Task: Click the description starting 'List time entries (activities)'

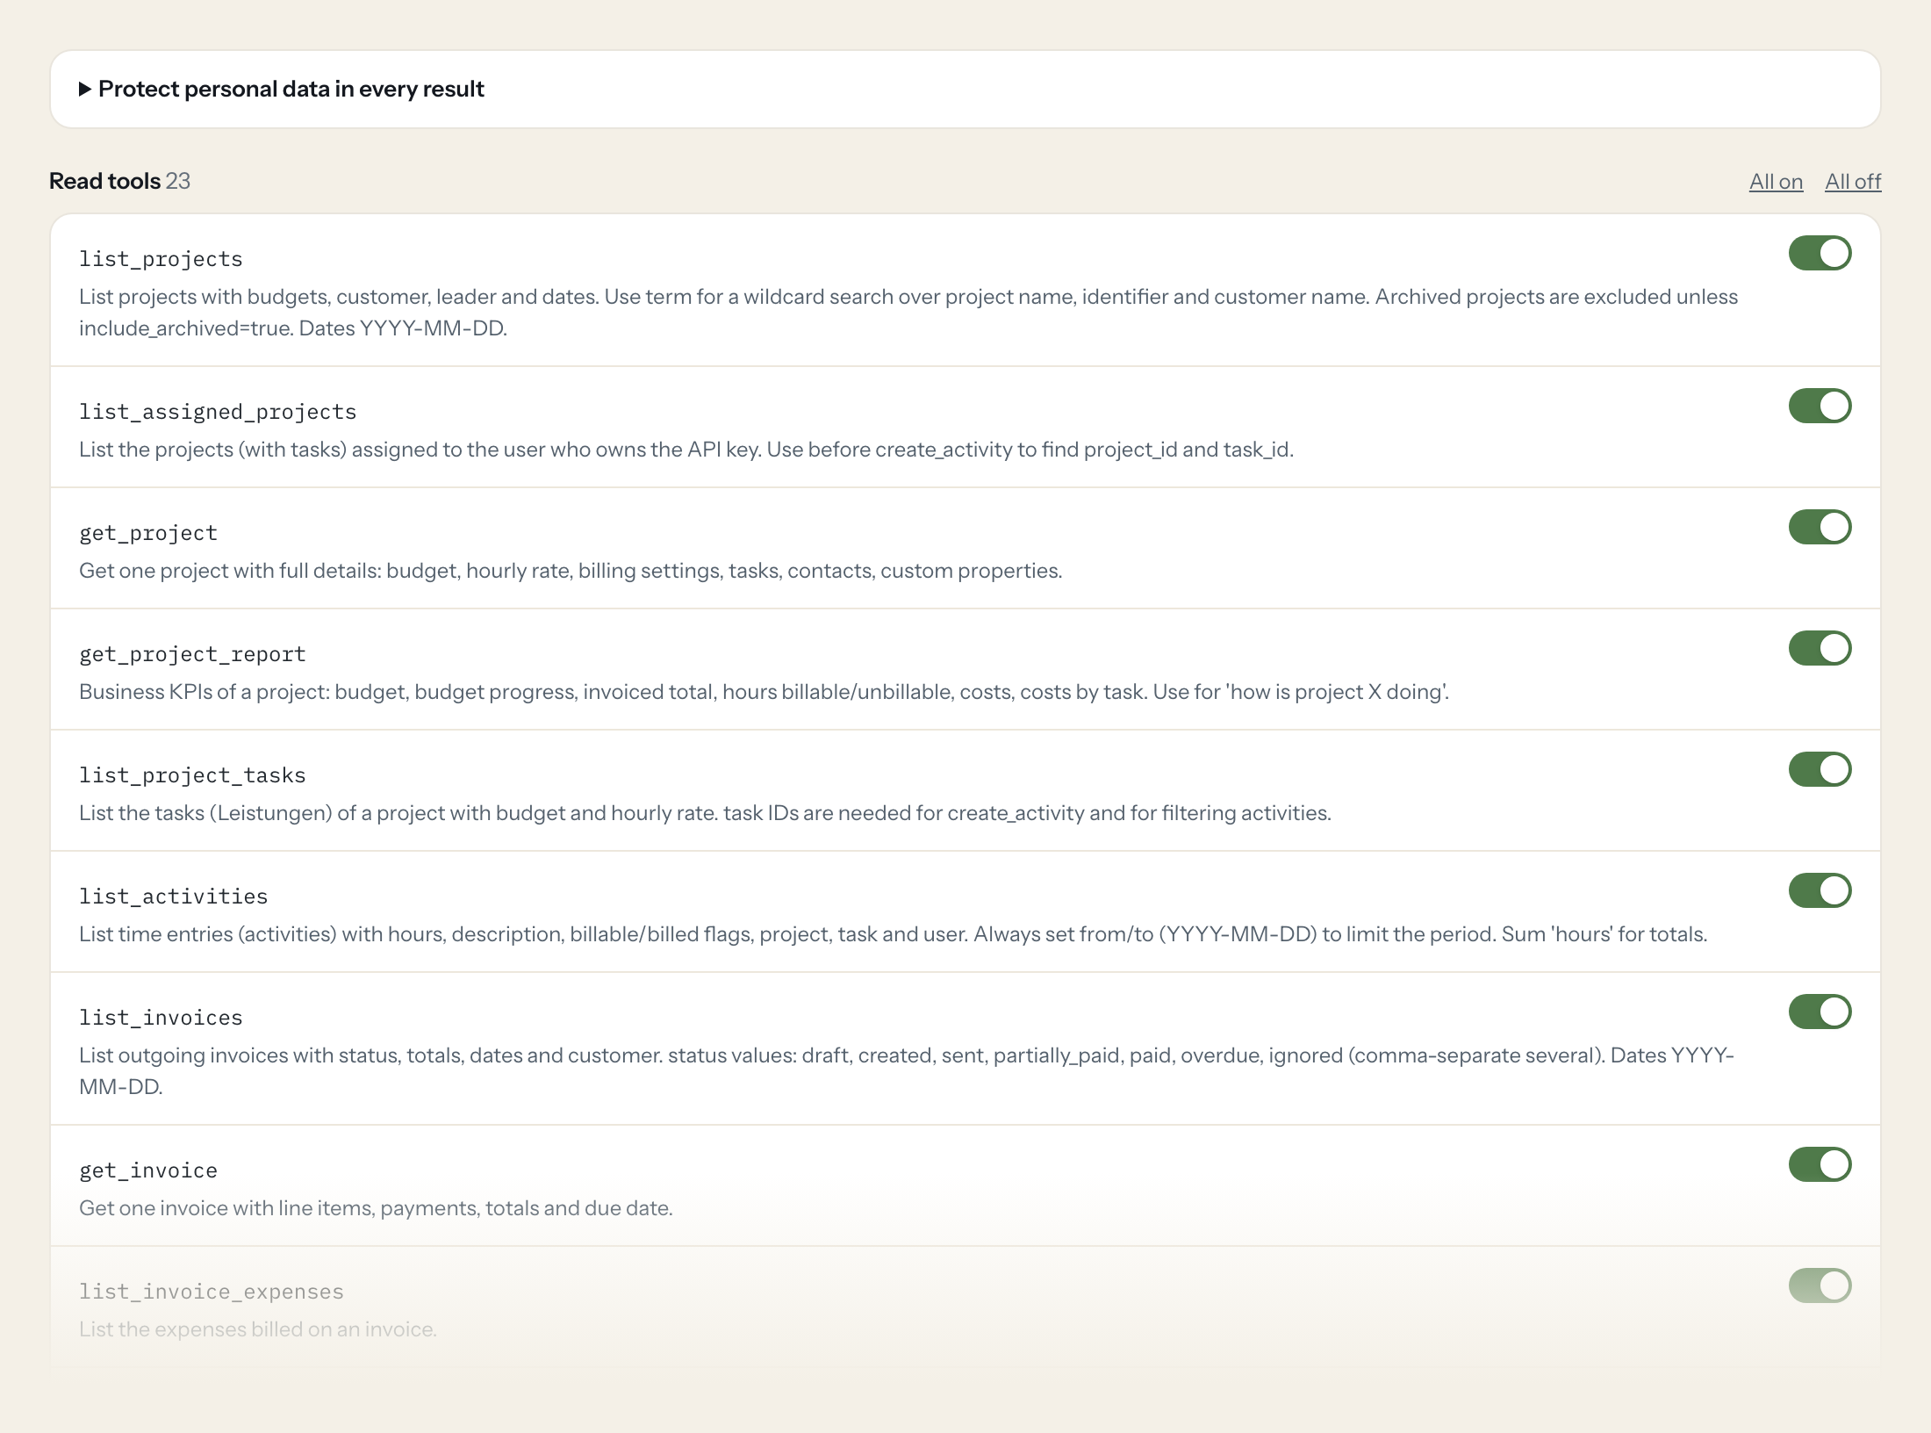Action: [893, 934]
